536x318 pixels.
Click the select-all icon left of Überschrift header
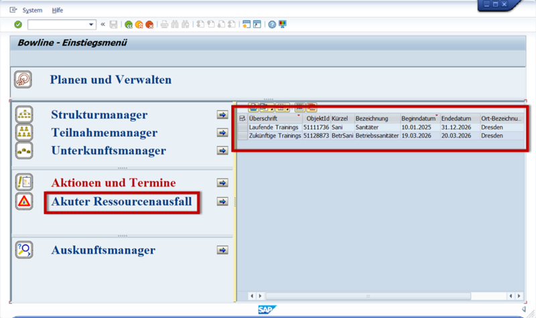243,118
